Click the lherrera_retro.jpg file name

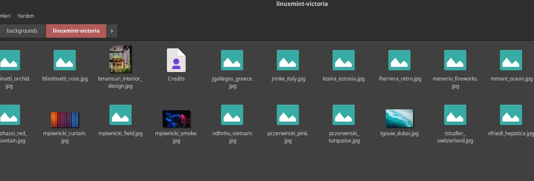point(400,79)
